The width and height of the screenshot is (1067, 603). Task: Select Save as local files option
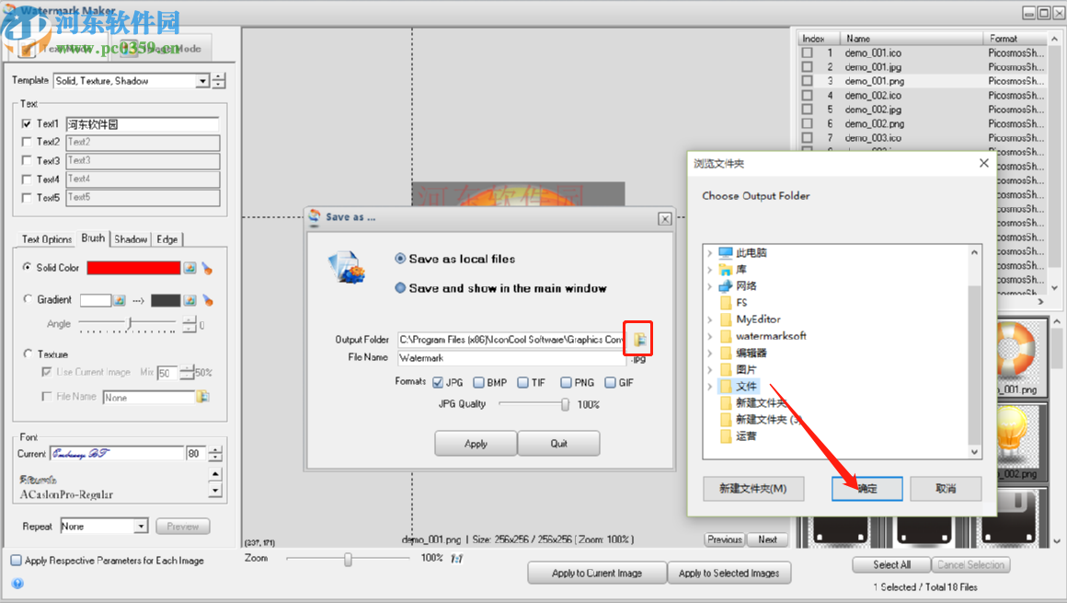pos(400,259)
